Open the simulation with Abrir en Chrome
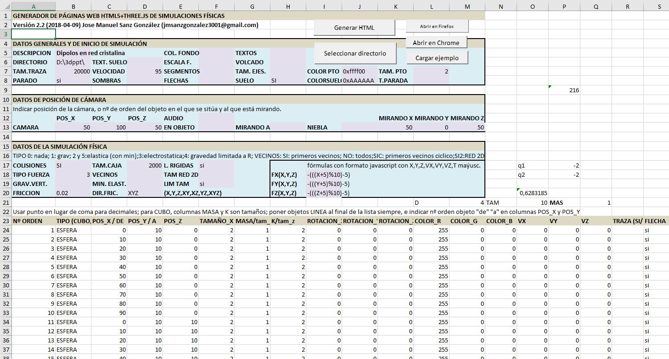The image size is (669, 359). click(x=436, y=43)
